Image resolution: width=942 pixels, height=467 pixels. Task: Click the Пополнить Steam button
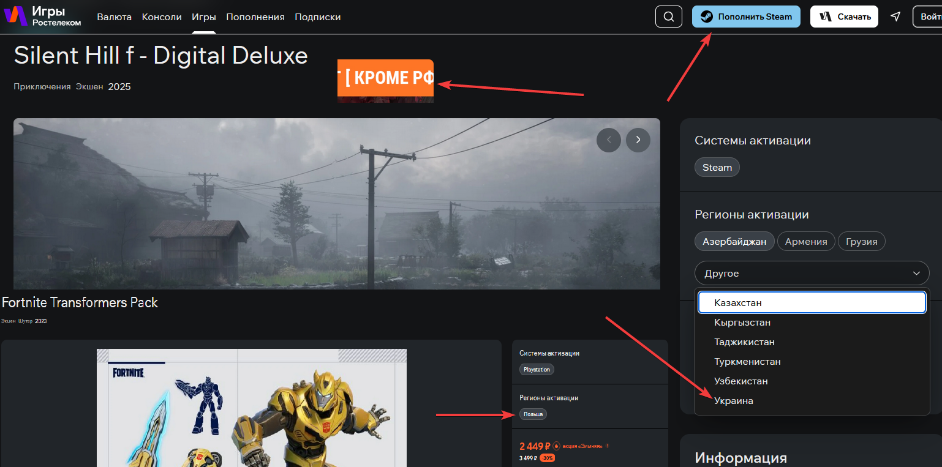click(746, 17)
